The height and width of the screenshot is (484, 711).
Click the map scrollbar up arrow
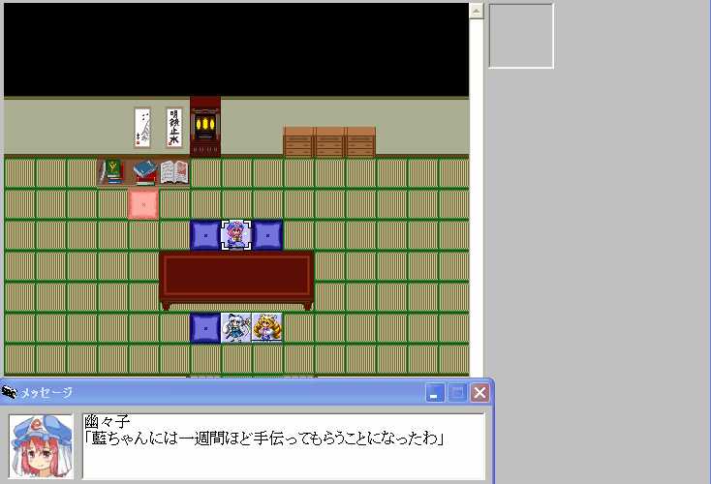477,11
